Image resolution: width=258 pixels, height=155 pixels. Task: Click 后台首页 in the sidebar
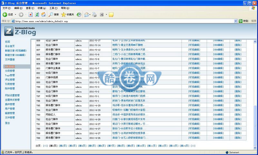pyautogui.click(x=10, y=46)
